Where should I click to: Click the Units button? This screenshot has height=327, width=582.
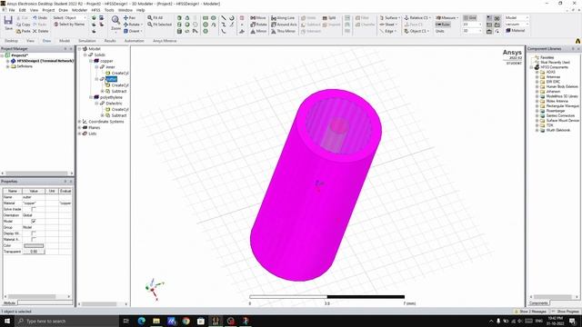(x=440, y=31)
